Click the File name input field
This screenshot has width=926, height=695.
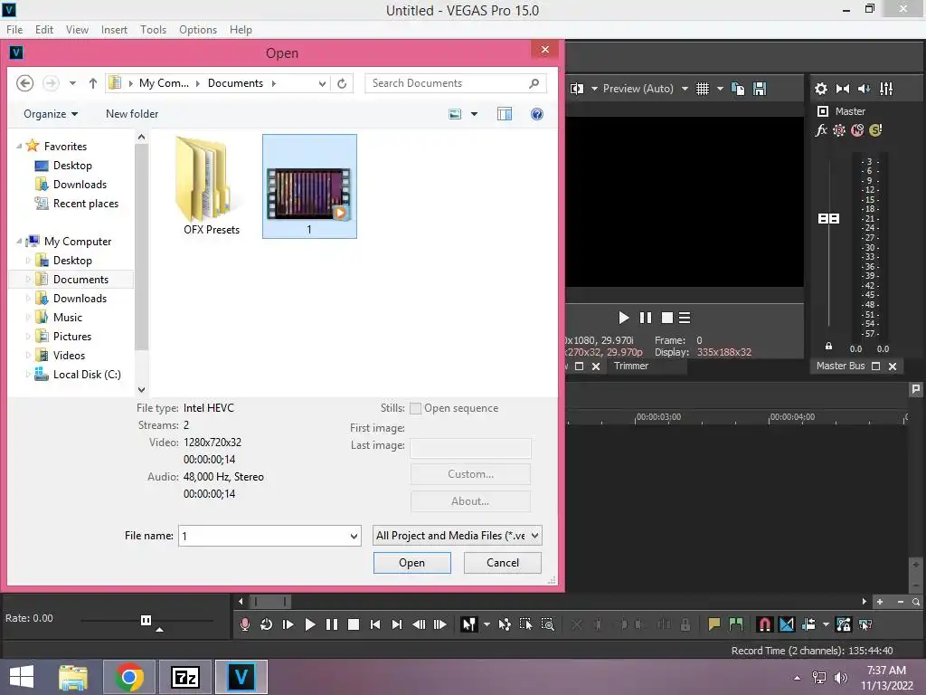(x=263, y=536)
